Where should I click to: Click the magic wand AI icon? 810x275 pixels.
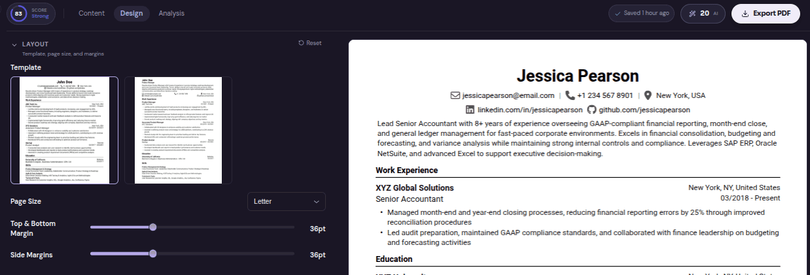[x=693, y=13]
